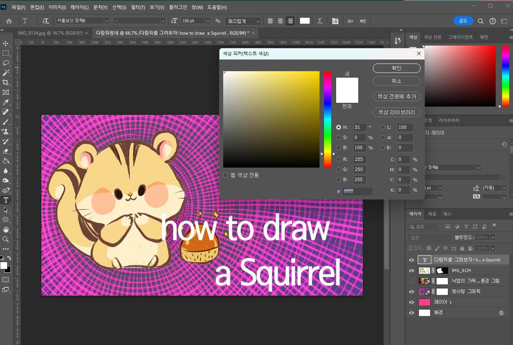Click right align text icon
The height and width of the screenshot is (345, 513).
[x=290, y=21]
